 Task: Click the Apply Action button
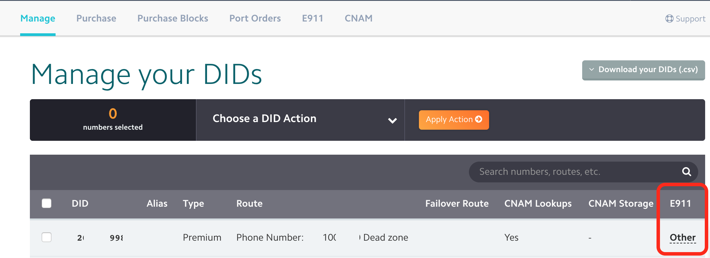coord(454,120)
